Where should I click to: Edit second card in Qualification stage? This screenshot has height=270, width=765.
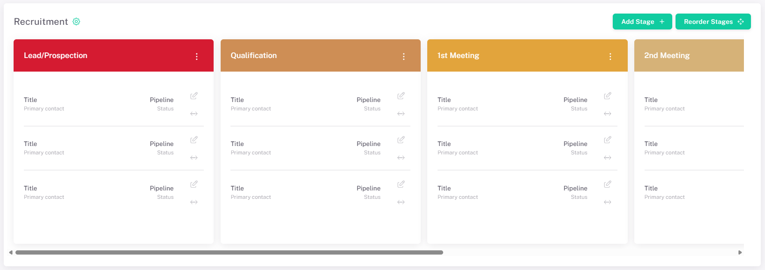pyautogui.click(x=401, y=140)
